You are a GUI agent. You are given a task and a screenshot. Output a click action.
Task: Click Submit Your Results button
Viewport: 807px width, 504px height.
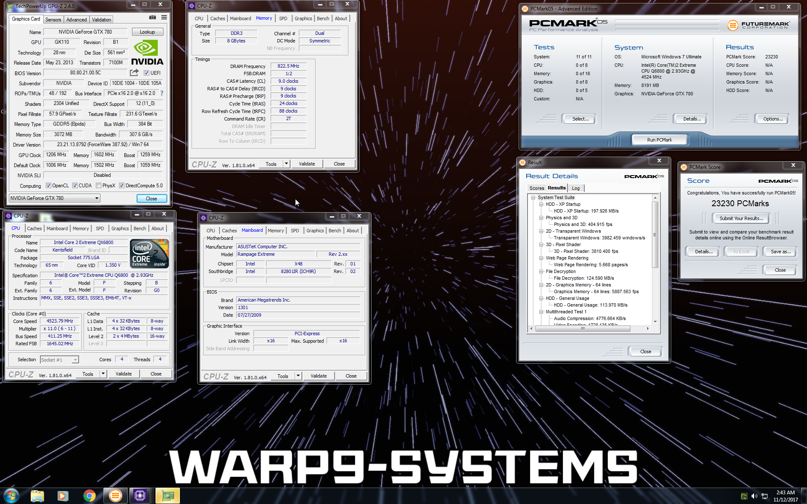click(741, 218)
